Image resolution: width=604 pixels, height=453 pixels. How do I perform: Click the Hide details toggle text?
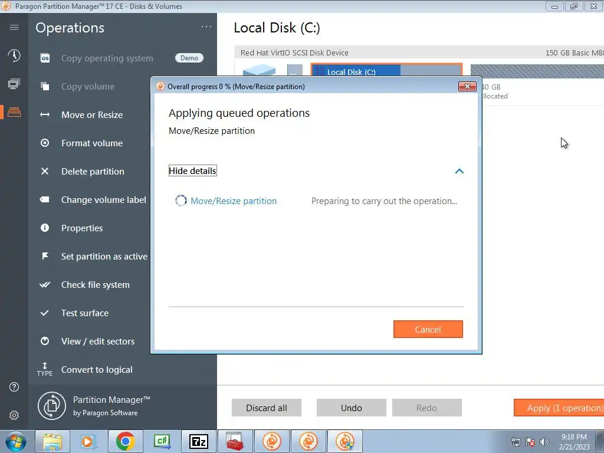(193, 170)
